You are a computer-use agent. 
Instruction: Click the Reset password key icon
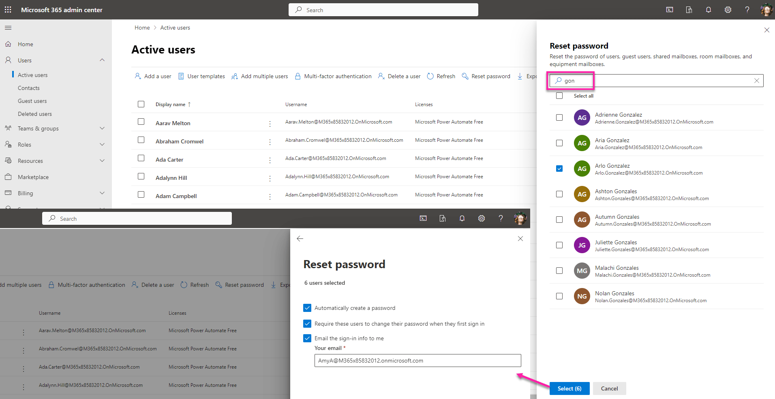pyautogui.click(x=465, y=76)
